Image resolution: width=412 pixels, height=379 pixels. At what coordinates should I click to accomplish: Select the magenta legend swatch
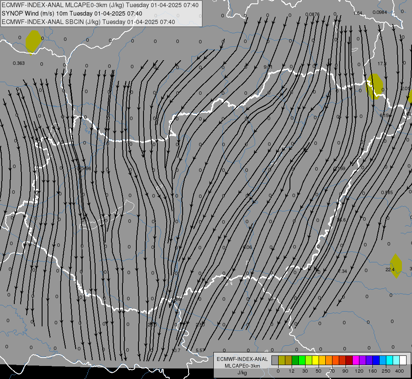tap(356, 360)
